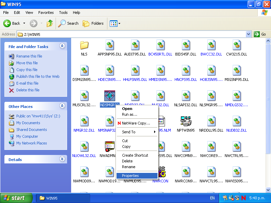Choose Run as... in the context menu
Image resolution: width=271 pixels, height=203 pixels.
point(137,114)
